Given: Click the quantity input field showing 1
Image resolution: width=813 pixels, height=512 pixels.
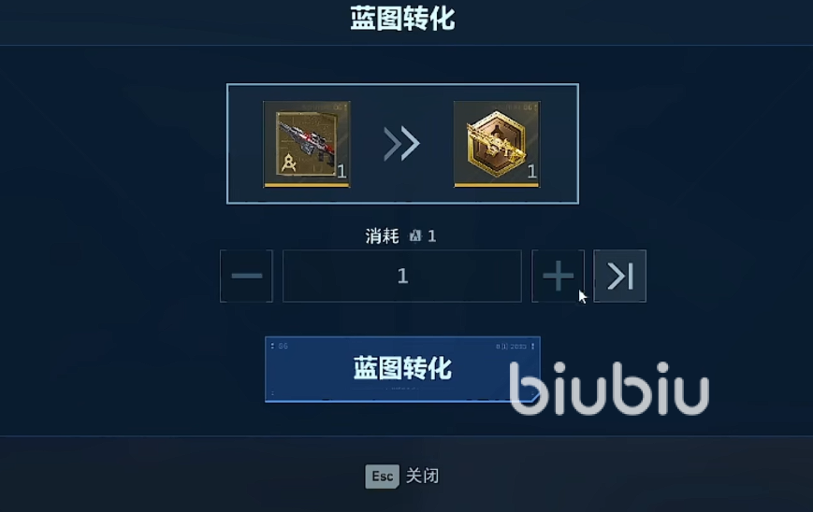Looking at the screenshot, I should point(402,276).
